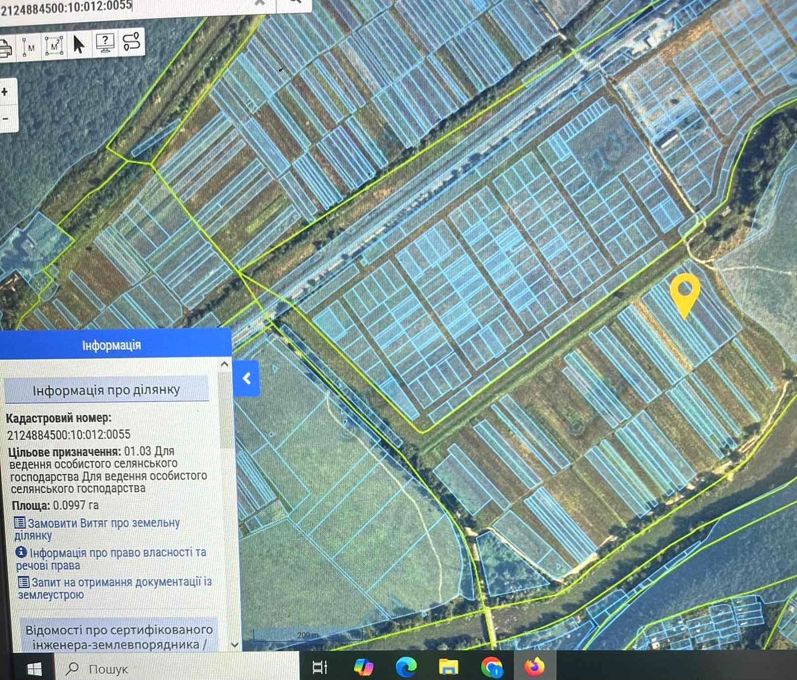Expand the Інформація про ділянку section

coord(106,390)
